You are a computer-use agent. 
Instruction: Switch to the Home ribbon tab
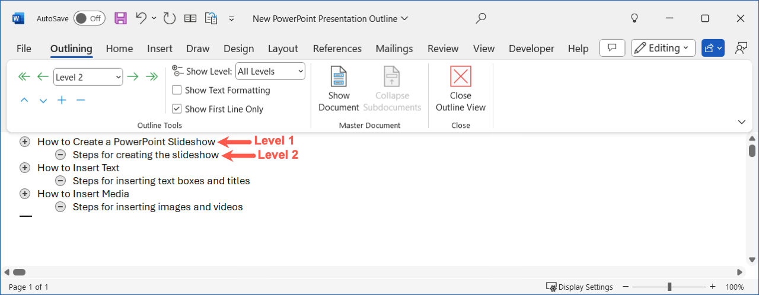click(x=119, y=49)
